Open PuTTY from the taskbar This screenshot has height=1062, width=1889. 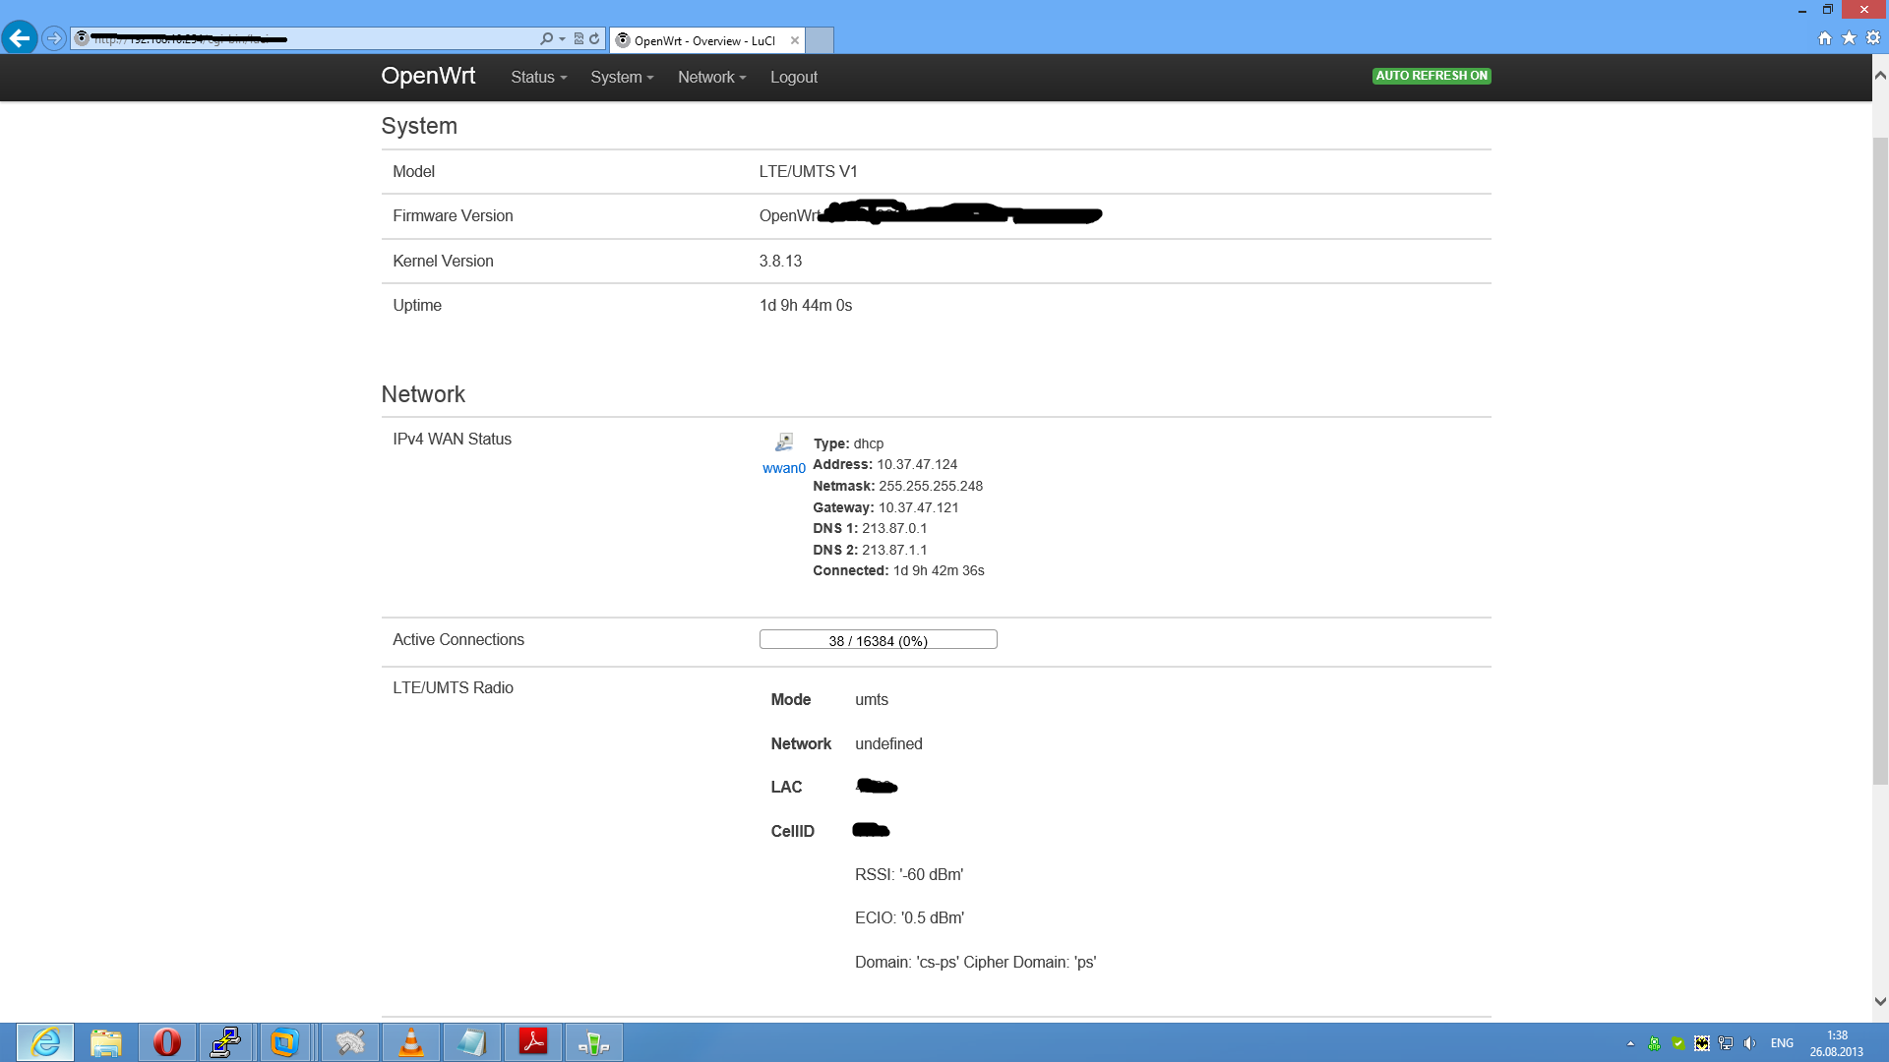(x=227, y=1042)
